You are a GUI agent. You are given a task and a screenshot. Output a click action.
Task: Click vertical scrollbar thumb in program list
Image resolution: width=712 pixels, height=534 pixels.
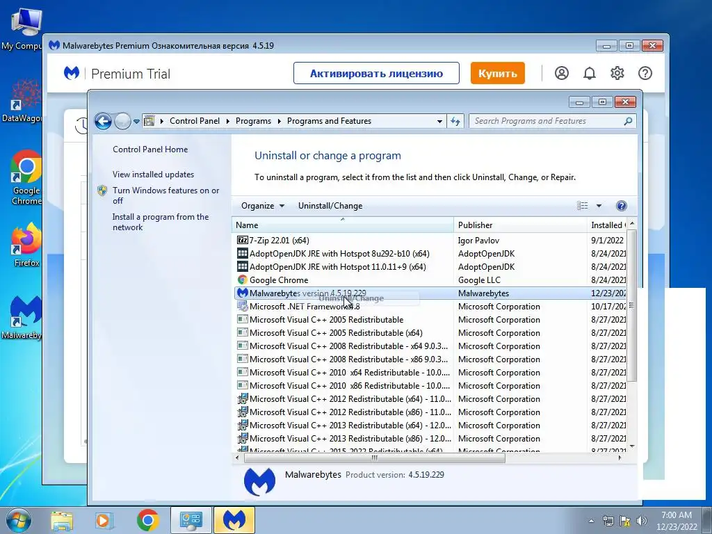631,305
